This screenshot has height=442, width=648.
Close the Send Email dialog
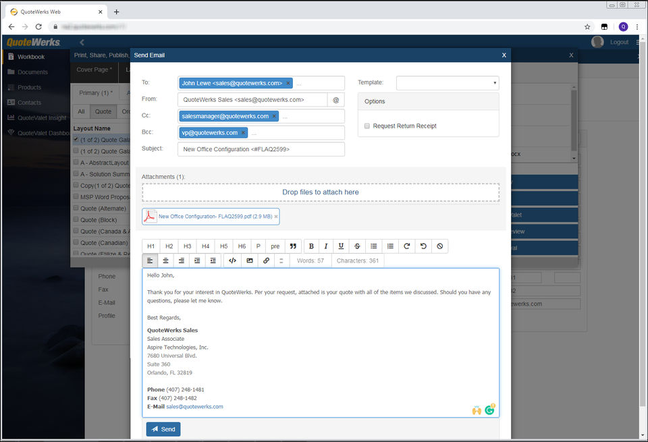click(504, 55)
